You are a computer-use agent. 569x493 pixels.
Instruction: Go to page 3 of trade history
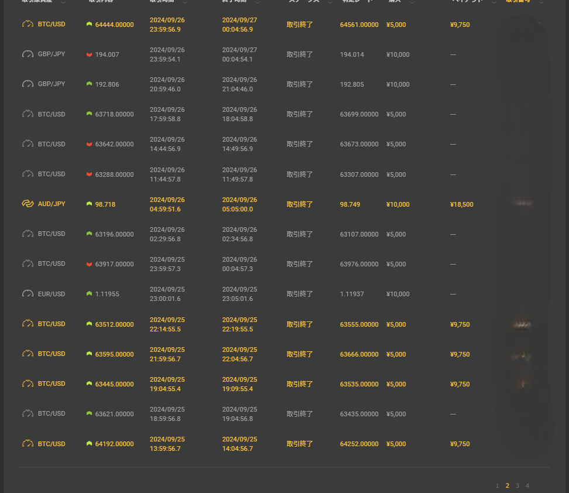click(517, 485)
